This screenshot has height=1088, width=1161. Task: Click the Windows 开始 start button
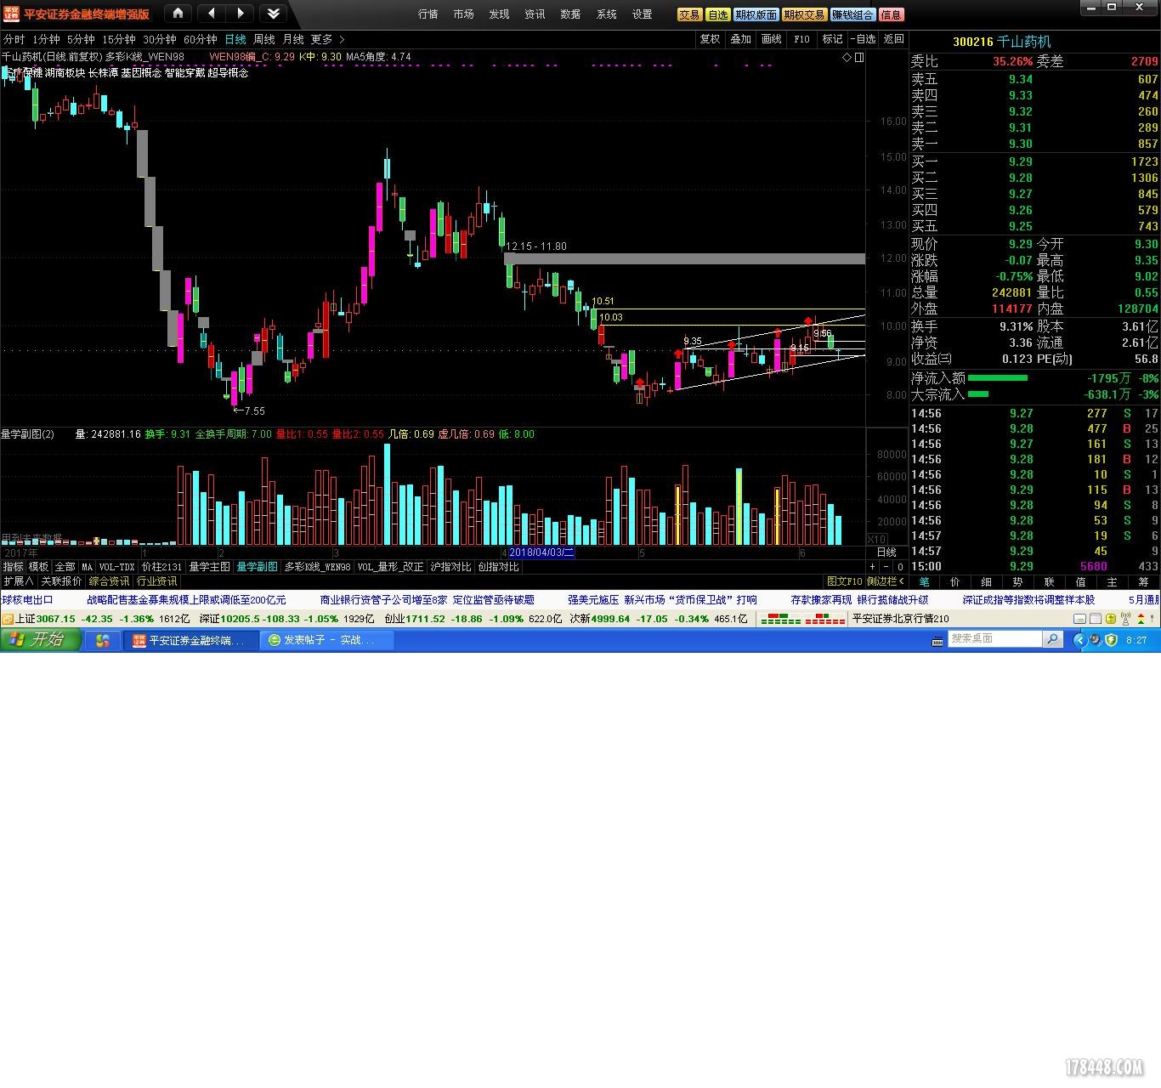click(x=40, y=640)
